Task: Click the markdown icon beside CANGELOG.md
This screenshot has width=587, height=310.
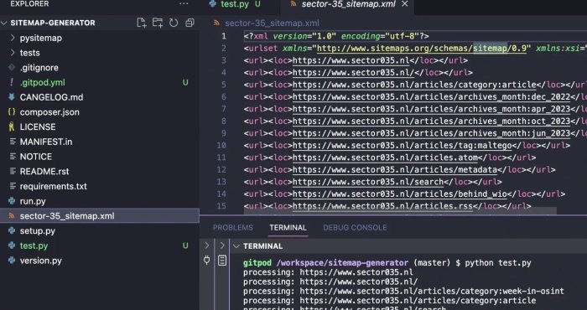Action: (12, 97)
